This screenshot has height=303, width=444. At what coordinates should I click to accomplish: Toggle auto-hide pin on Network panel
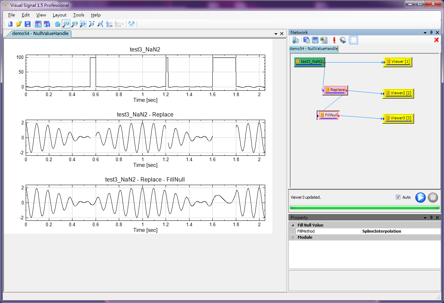(431, 33)
